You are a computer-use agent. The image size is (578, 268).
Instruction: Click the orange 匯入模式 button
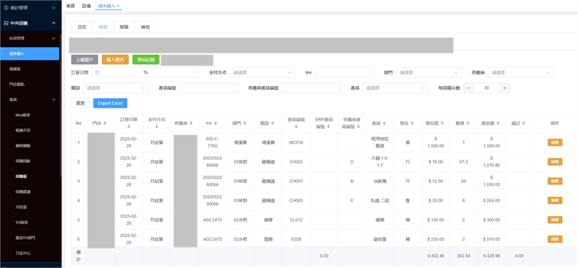click(115, 60)
